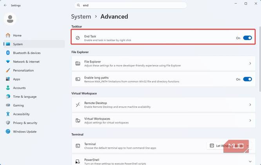261x165 pixels.
Task: Click the vertical scrollbar thumb
Action: [x=260, y=59]
